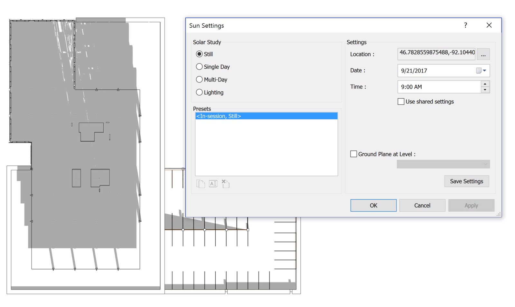
Task: Enable the Use shared settings checkbox
Action: [x=401, y=101]
